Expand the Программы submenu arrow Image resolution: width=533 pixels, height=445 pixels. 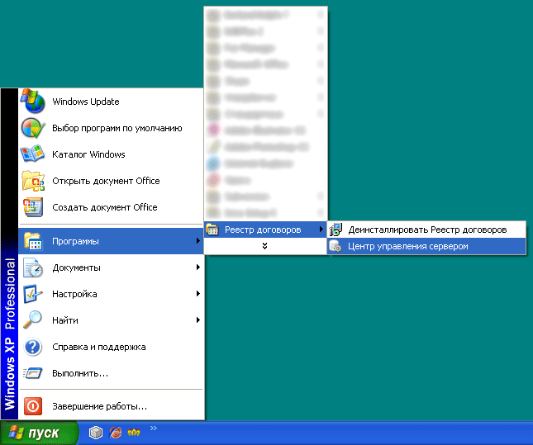197,241
